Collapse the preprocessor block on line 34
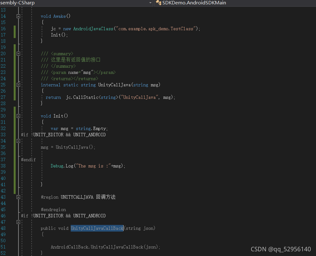 18,141
